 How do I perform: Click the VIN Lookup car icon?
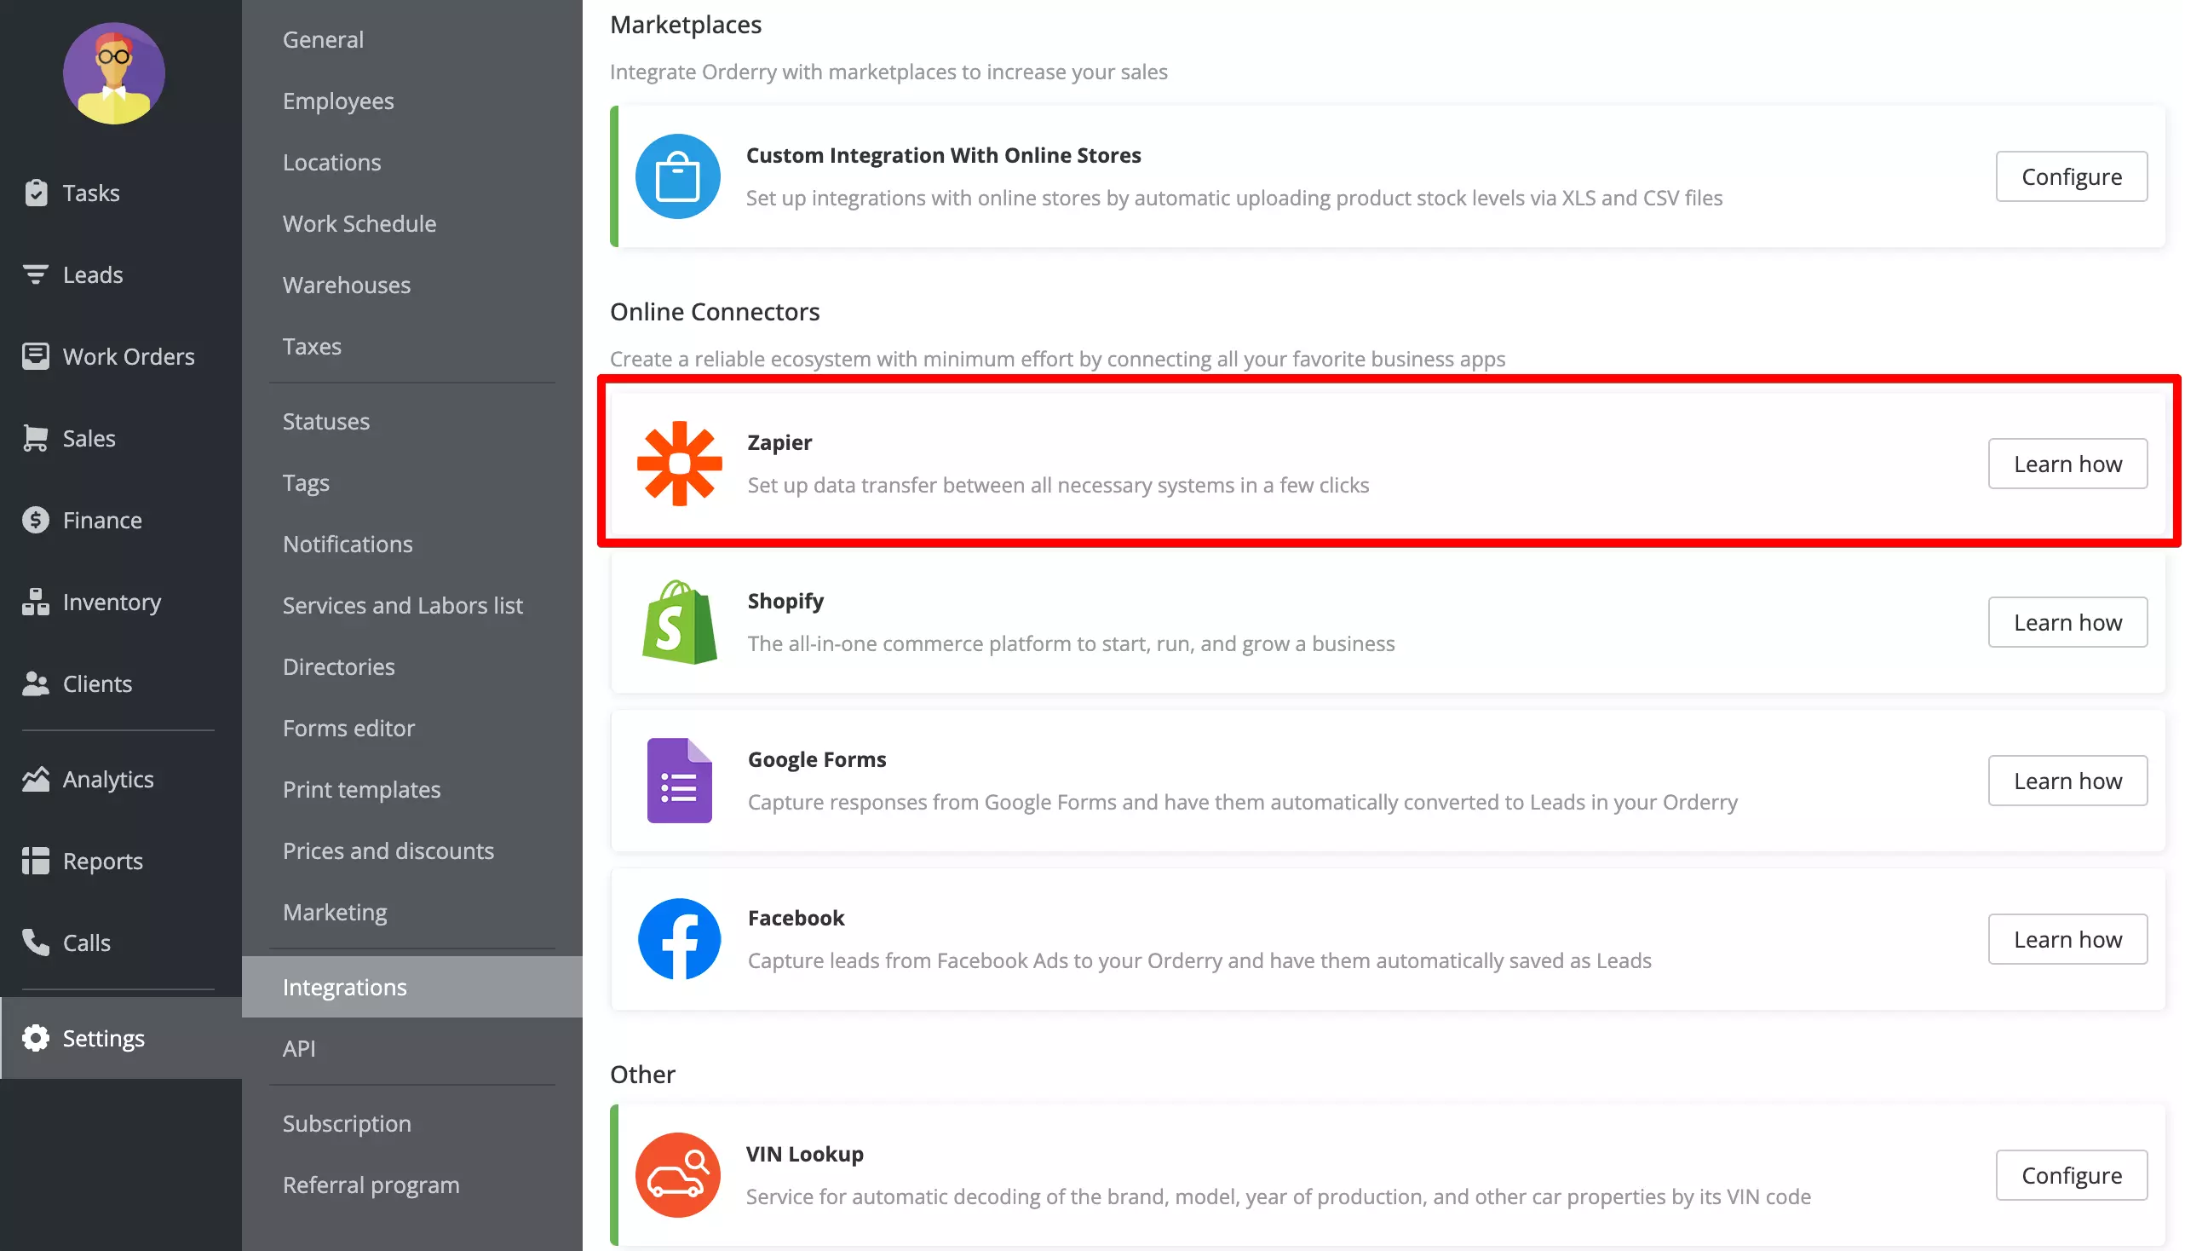click(678, 1174)
